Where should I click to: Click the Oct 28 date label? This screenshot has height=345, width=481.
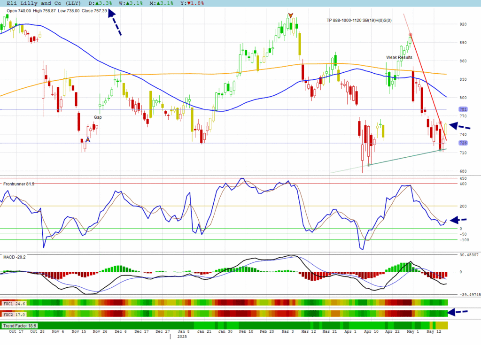coord(38,331)
